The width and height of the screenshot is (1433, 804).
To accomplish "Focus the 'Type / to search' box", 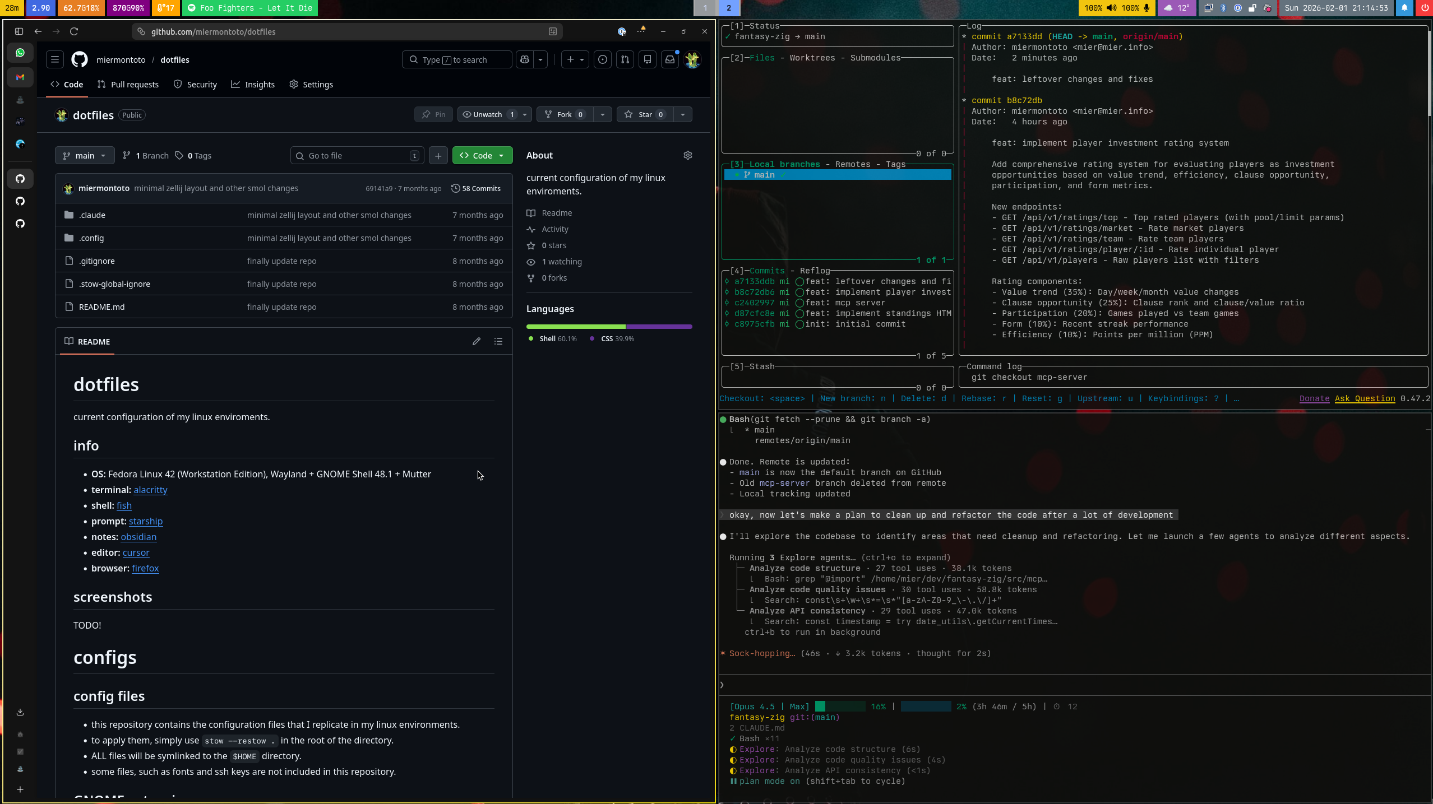I will (x=457, y=59).
